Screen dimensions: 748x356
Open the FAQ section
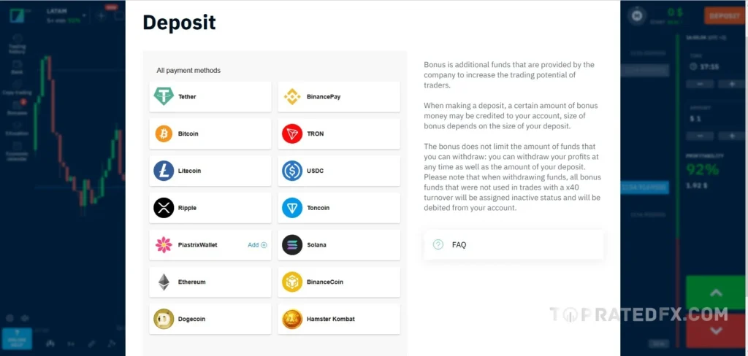click(x=514, y=245)
